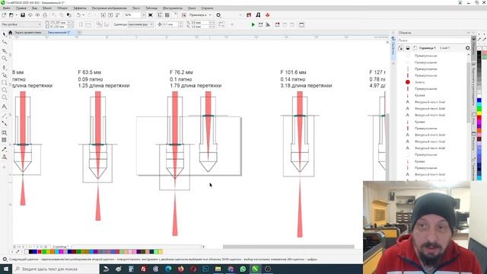Click the red swatch in the bottom document palette

[40, 252]
